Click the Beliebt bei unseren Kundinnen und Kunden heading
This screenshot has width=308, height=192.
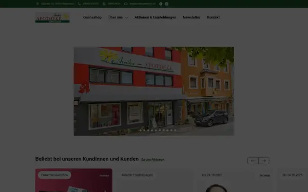pos(87,159)
